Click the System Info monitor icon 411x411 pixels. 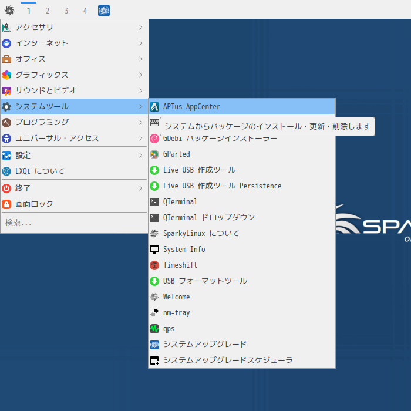click(154, 250)
